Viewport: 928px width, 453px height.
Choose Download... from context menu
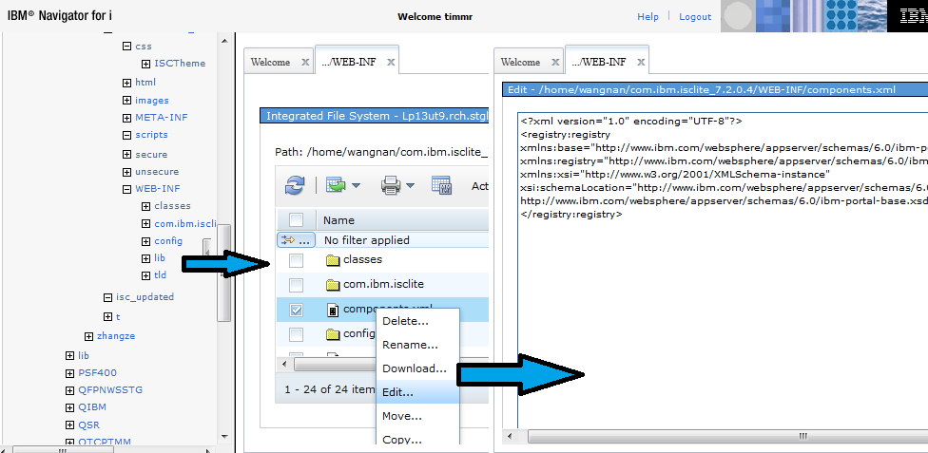(417, 368)
